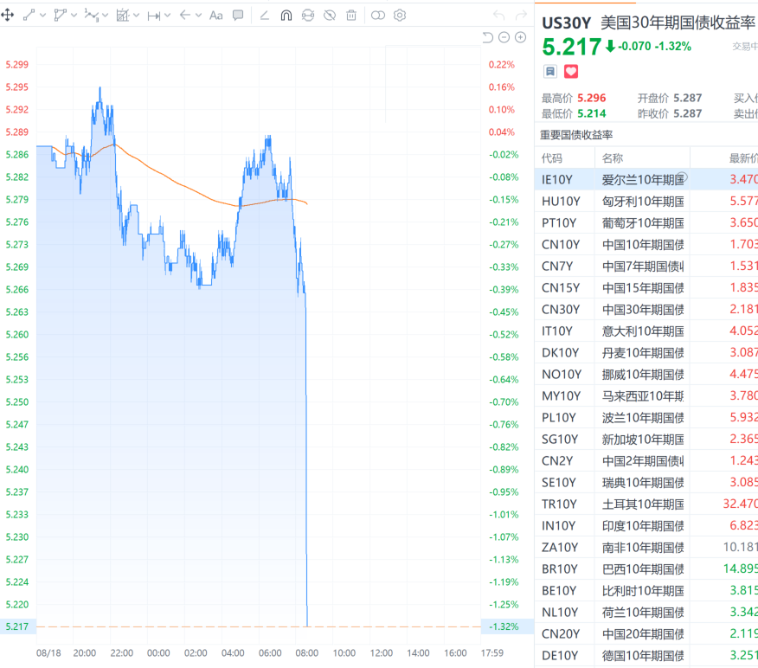The image size is (758, 668).
Task: Select the PT10Y bond row
Action: tap(646, 223)
